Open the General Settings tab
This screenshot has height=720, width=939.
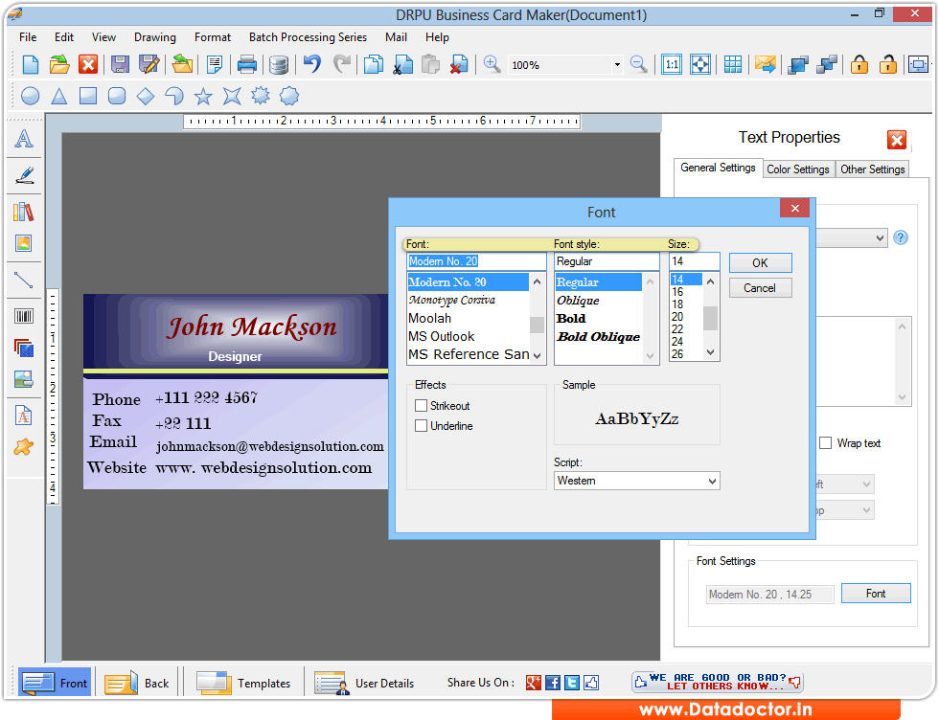click(x=718, y=168)
